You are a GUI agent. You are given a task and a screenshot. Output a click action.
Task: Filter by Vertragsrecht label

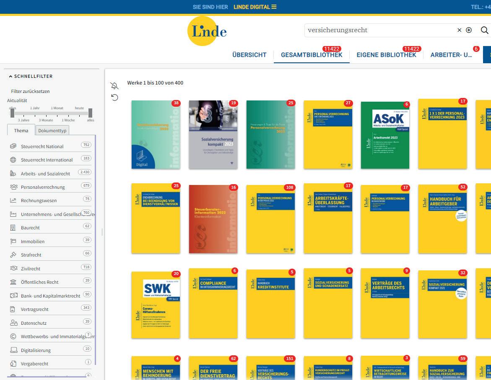click(35, 309)
